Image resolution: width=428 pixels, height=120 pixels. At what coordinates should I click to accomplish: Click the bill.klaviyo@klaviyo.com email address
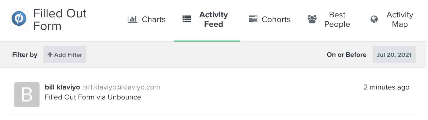click(121, 87)
